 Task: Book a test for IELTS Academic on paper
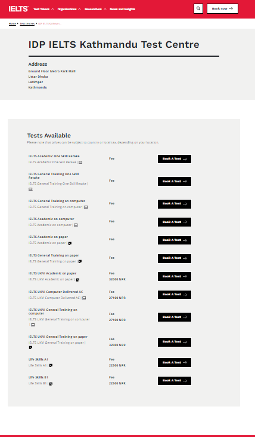point(175,240)
